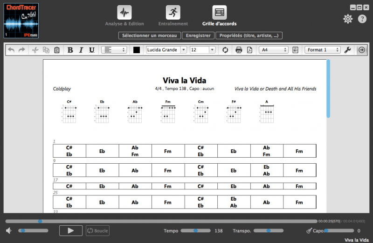Open the Format 1 dropdown
This screenshot has height=243, width=373.
323,50
